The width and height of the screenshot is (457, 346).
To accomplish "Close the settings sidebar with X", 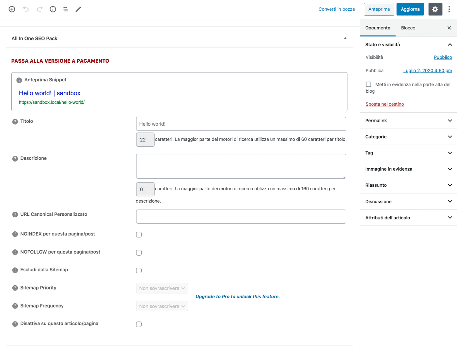I will point(449,28).
